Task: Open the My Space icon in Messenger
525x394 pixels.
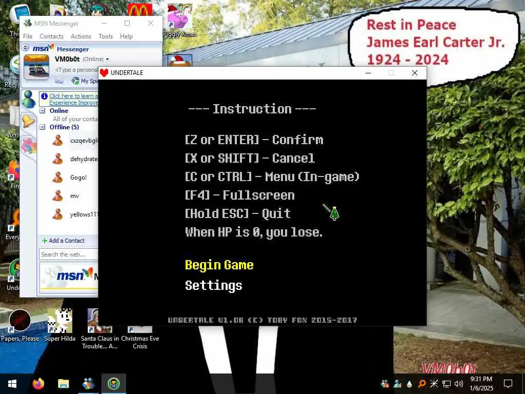Action: (x=76, y=81)
